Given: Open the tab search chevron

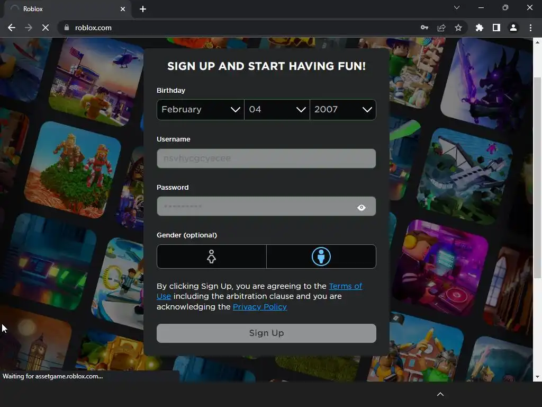Looking at the screenshot, I should [x=457, y=7].
